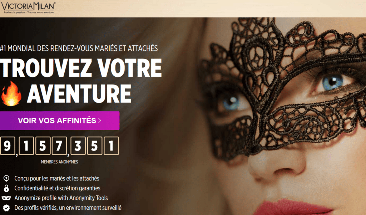Click the last counter digit 1
366x215 pixels.
[112, 146]
